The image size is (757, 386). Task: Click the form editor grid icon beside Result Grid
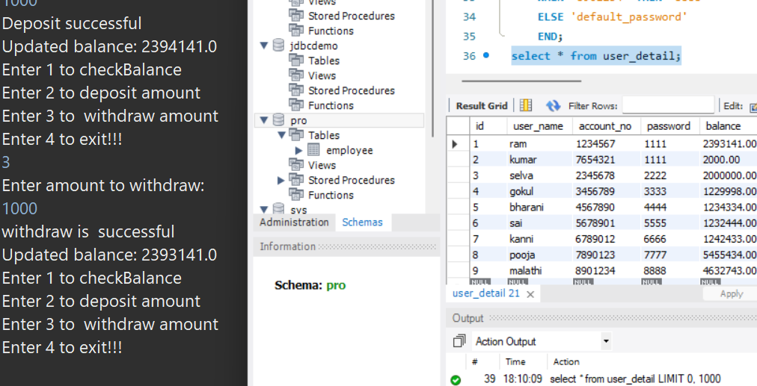point(526,105)
